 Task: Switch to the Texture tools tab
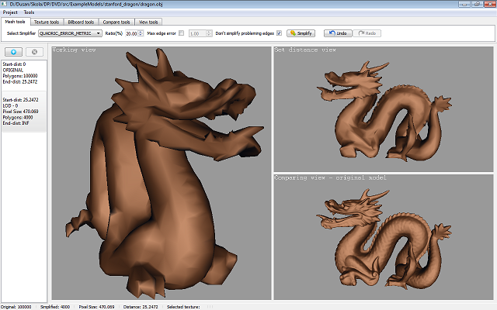point(47,22)
